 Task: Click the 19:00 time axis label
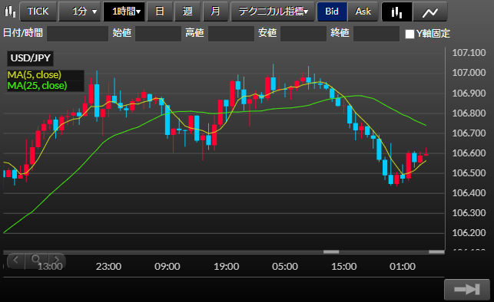coord(226,267)
